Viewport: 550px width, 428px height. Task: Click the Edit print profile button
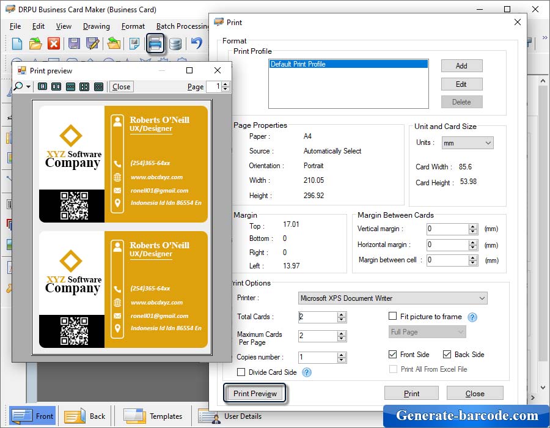pos(461,84)
